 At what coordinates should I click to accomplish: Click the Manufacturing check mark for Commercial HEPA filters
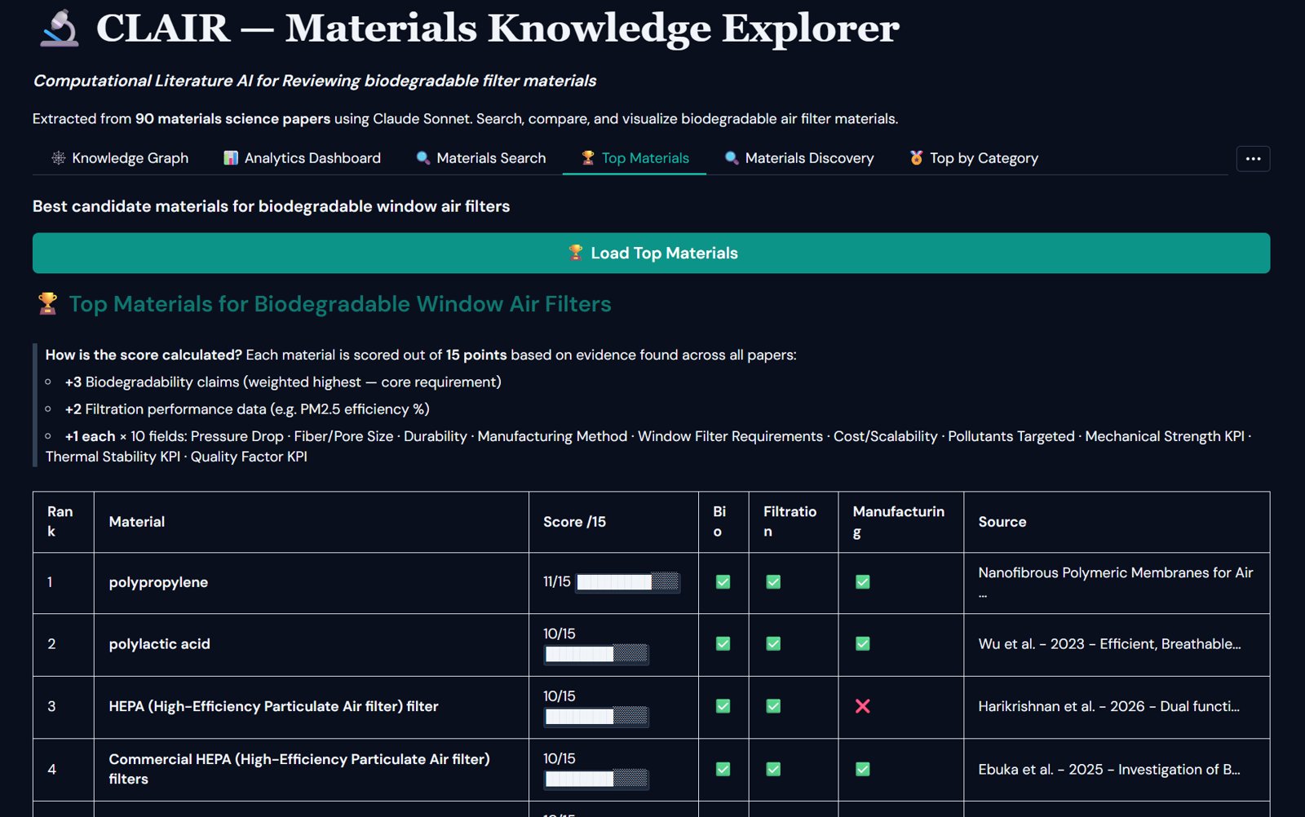coord(862,769)
